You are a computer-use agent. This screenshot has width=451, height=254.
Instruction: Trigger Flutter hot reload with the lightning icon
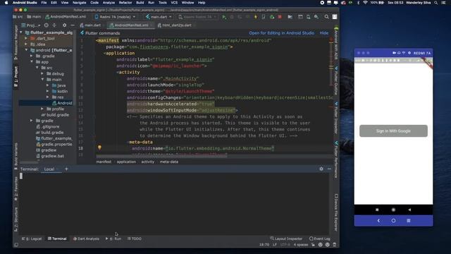[x=255, y=17]
